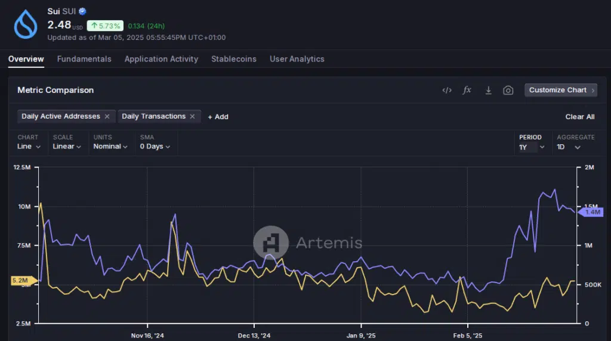Screen dimensions: 611x341
Task: Click the 2M right axis label
Action: (590, 168)
